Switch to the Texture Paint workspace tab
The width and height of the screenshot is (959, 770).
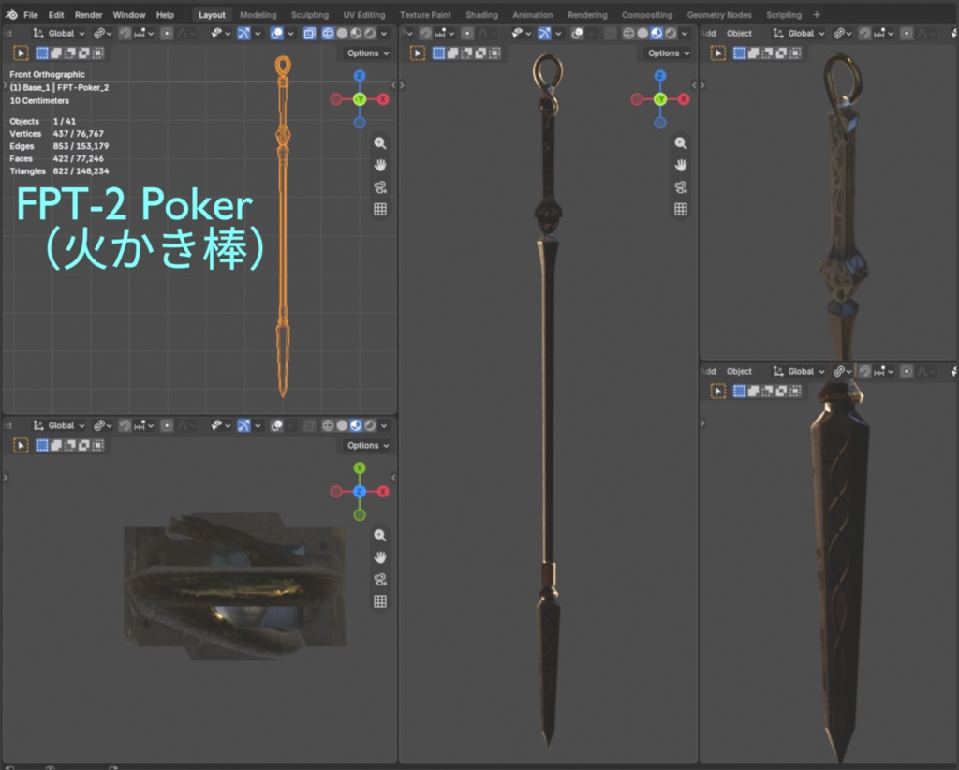coord(425,15)
